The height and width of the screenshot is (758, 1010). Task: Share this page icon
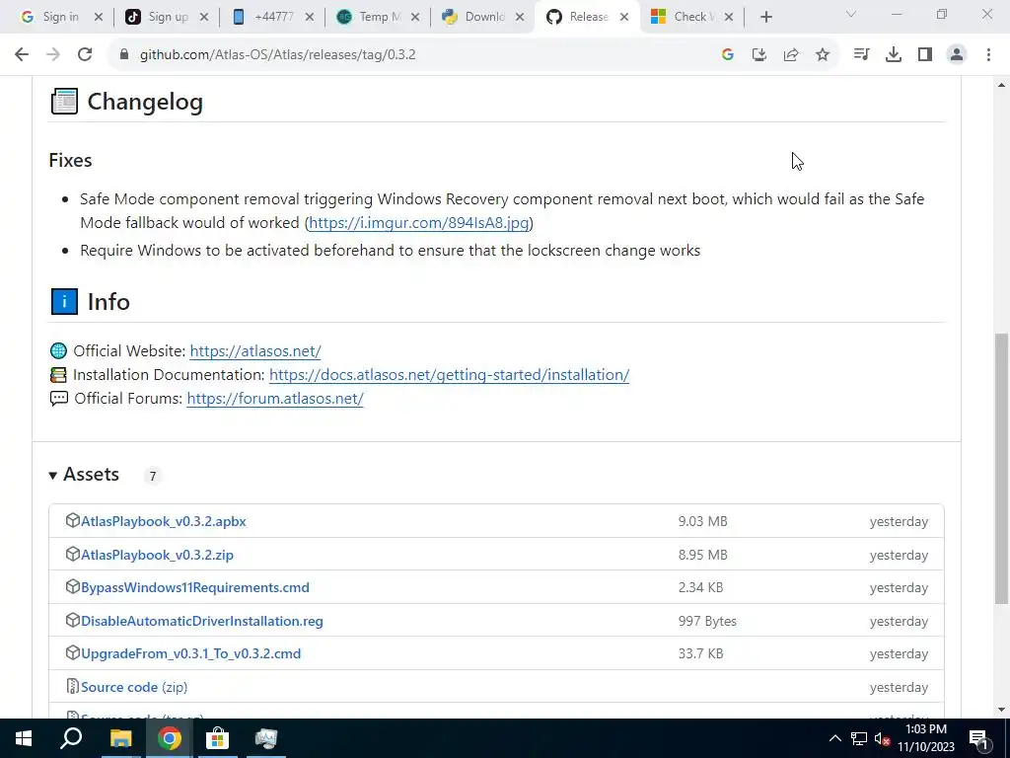[x=791, y=55]
